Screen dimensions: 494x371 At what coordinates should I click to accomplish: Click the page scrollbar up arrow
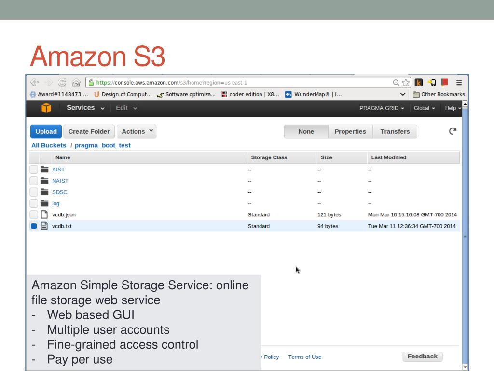tap(465, 104)
